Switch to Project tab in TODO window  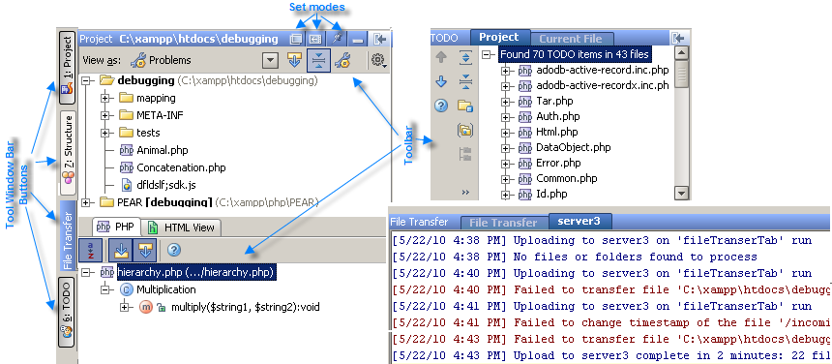click(x=499, y=37)
